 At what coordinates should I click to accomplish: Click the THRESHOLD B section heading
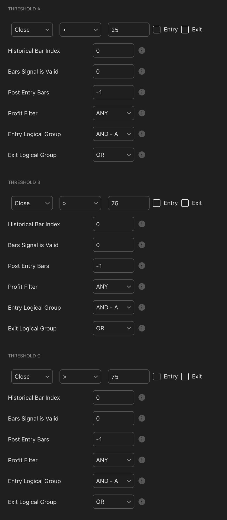(x=24, y=182)
